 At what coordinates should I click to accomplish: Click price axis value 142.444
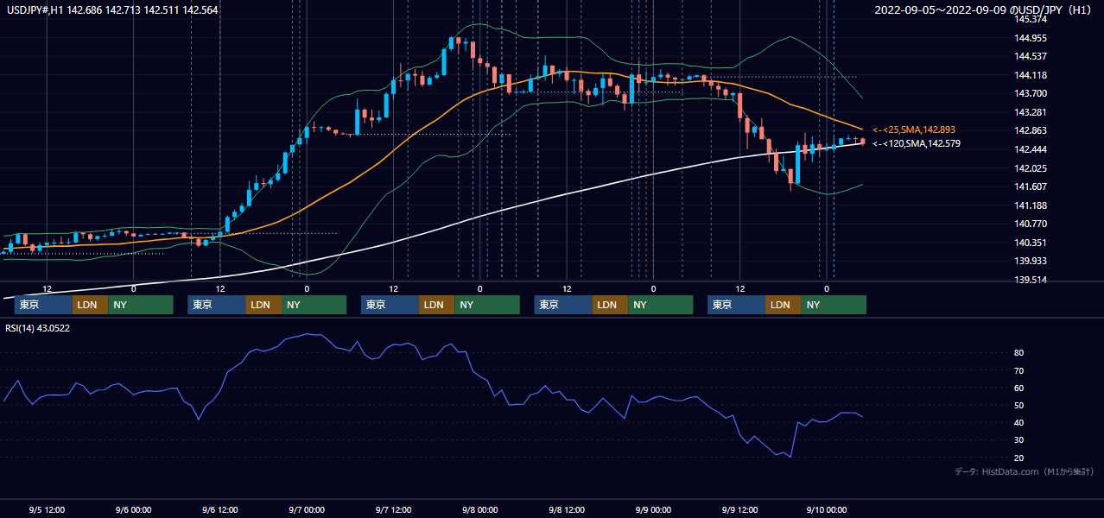tap(1031, 149)
